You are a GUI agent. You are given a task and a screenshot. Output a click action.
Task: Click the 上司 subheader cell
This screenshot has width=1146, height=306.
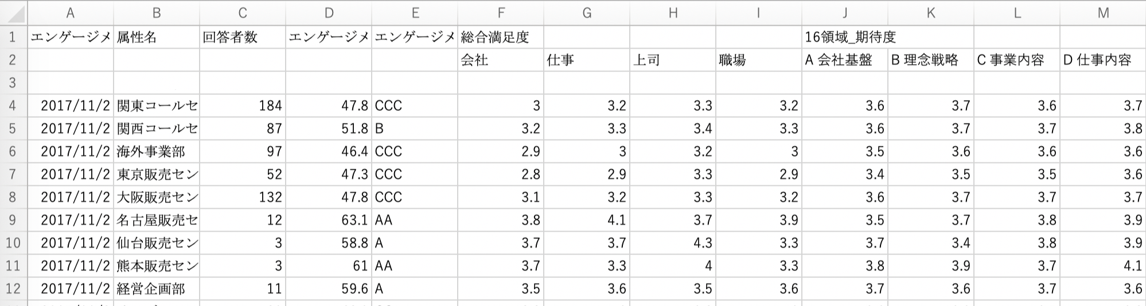pyautogui.click(x=673, y=60)
